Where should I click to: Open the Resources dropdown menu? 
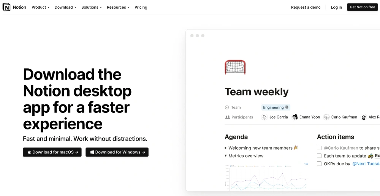(x=118, y=7)
